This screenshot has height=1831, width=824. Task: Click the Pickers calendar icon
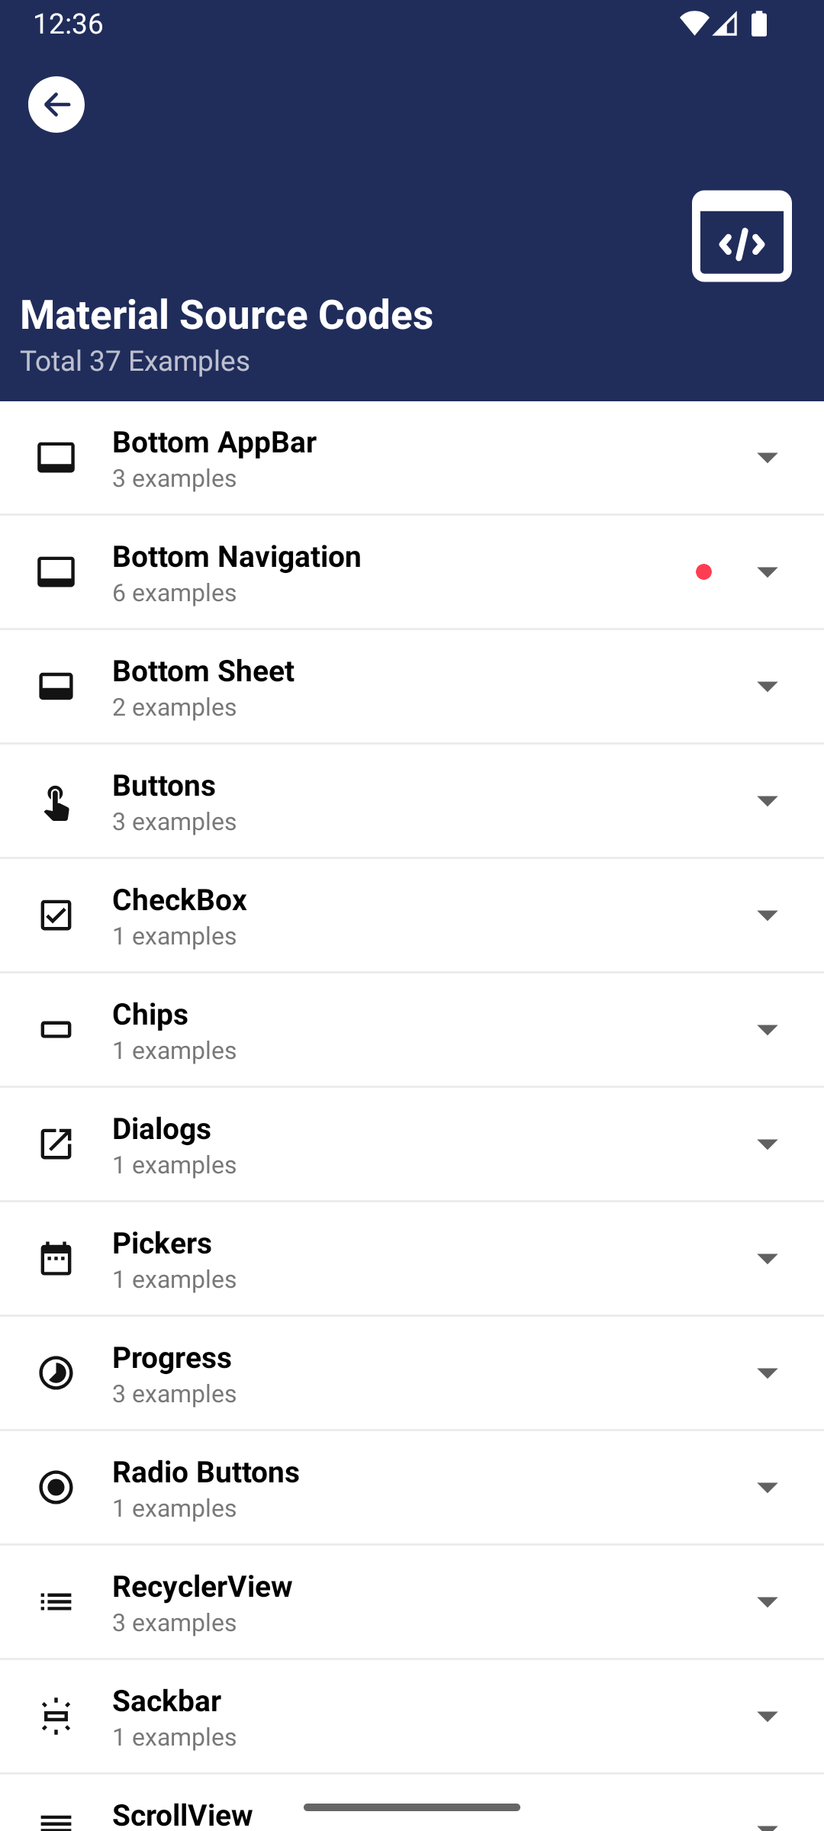(56, 1259)
